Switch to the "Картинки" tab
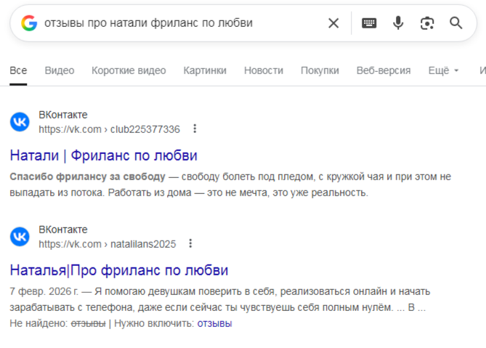Screen dimensions: 486x348 point(205,70)
